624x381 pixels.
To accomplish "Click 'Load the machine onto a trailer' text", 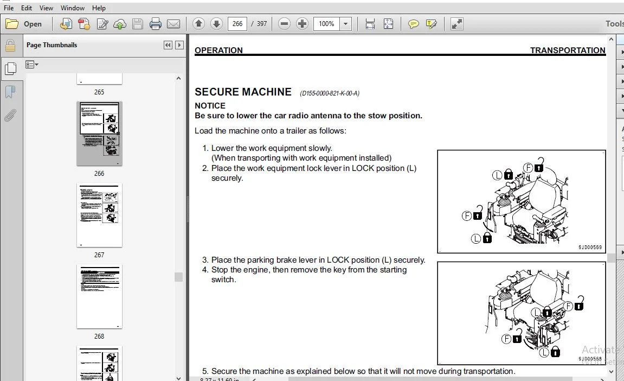I will (x=270, y=131).
